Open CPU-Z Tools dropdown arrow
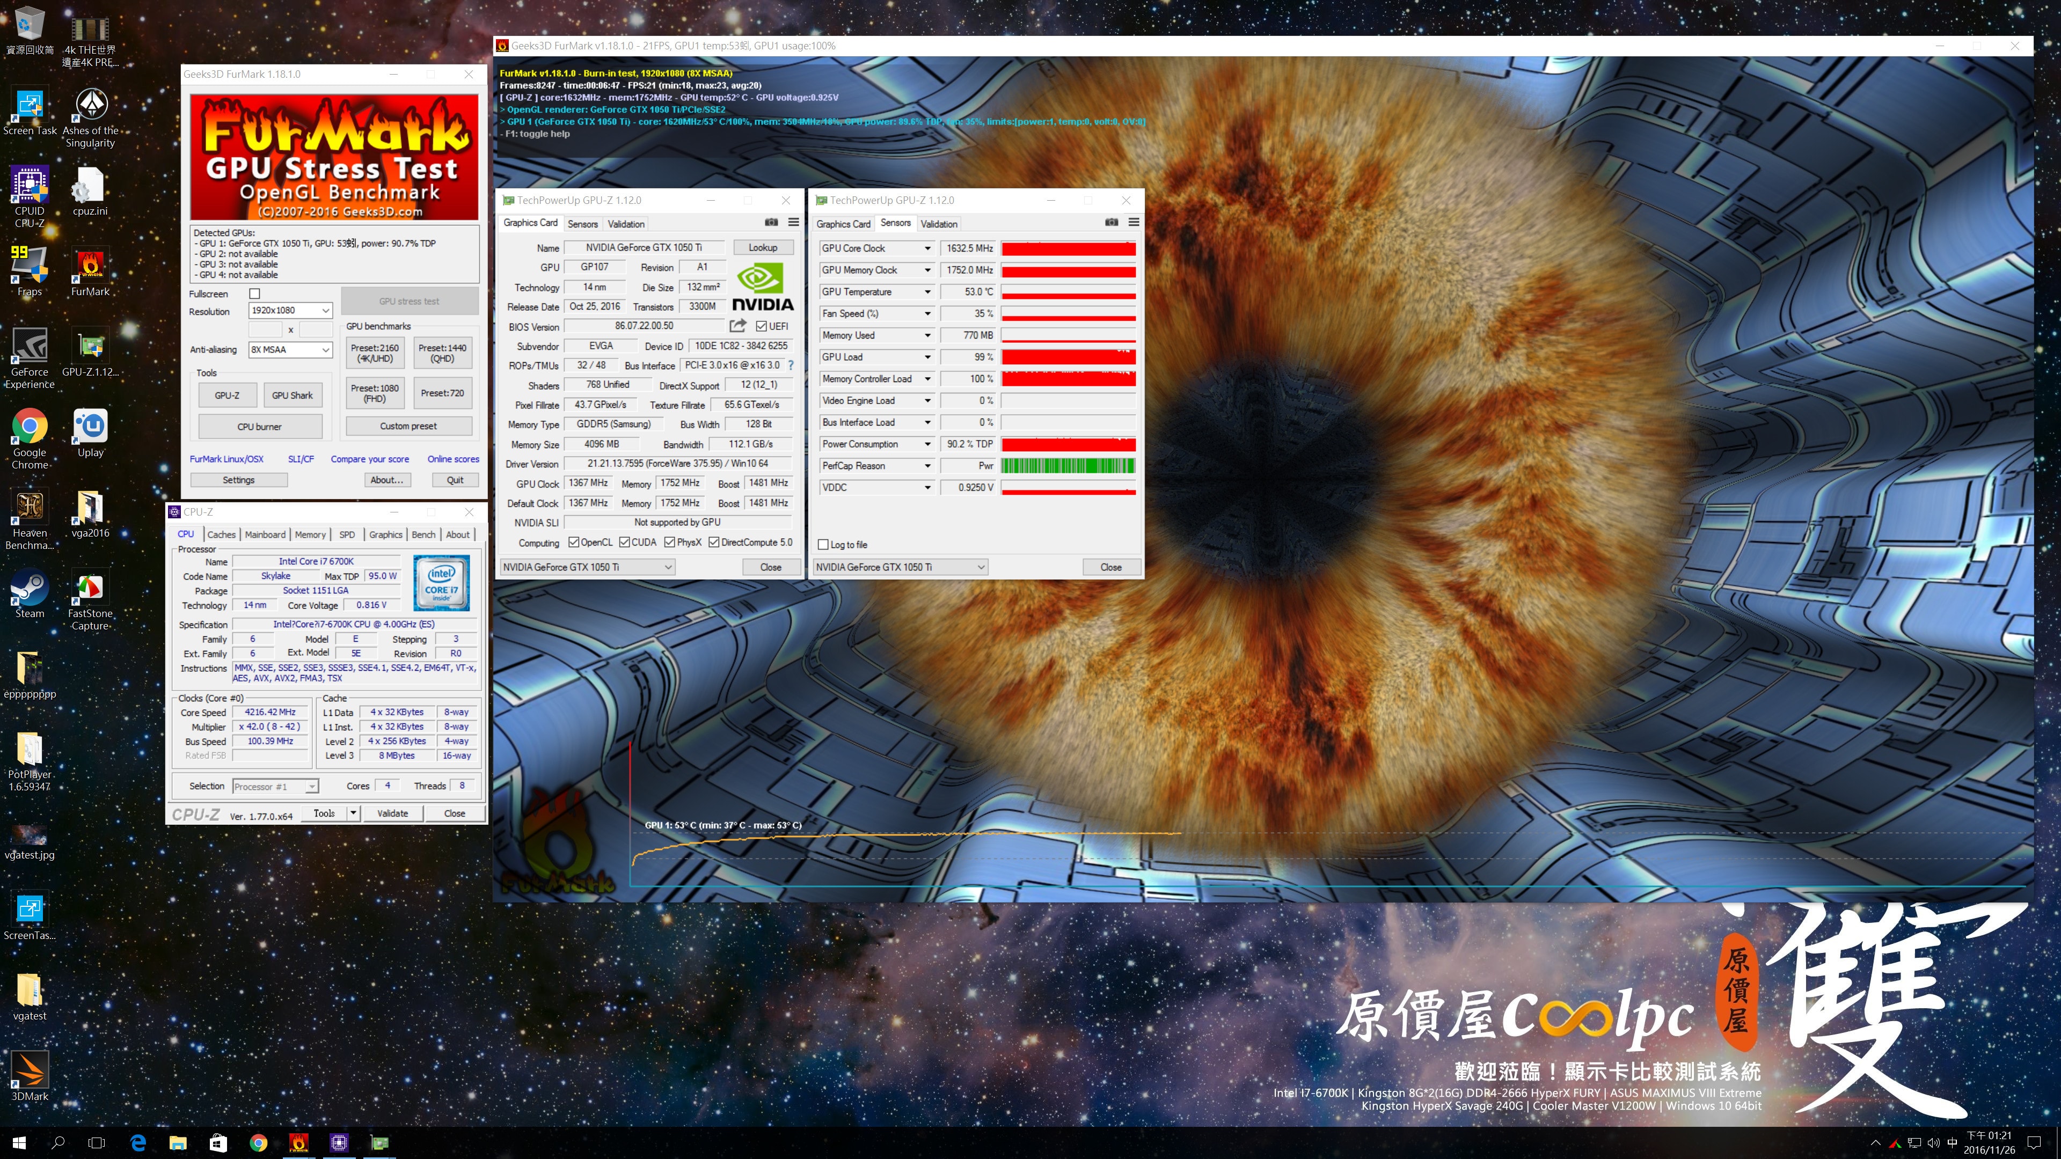Viewport: 2061px width, 1159px height. point(353,813)
